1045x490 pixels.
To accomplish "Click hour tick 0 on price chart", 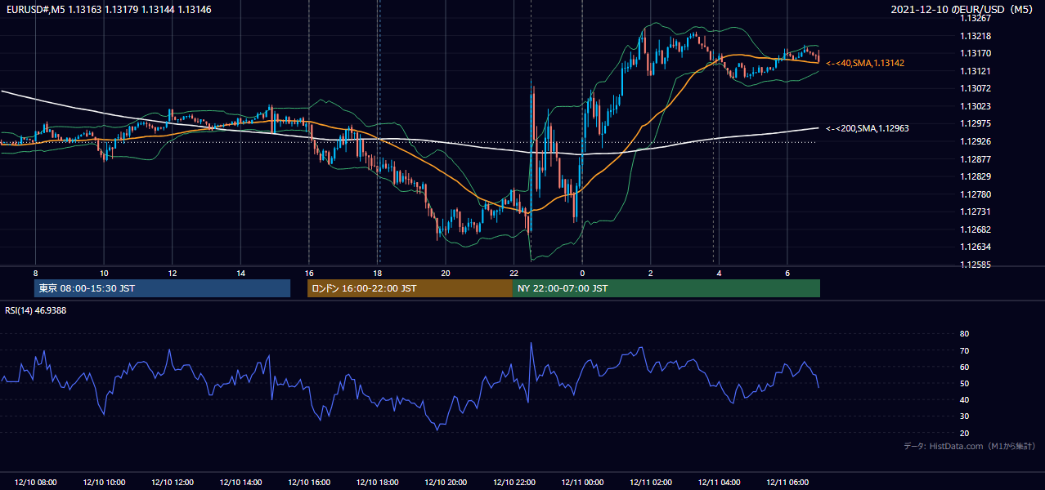I will click(x=582, y=273).
